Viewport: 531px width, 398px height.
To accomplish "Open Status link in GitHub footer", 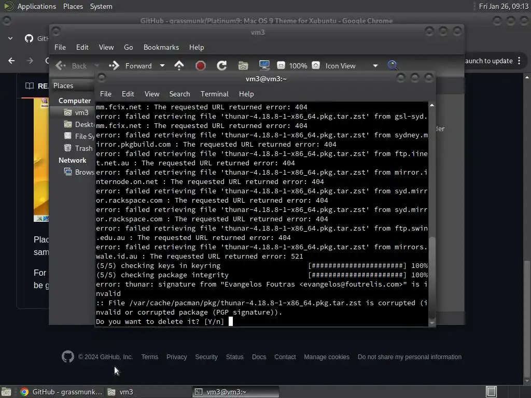I will (235, 357).
